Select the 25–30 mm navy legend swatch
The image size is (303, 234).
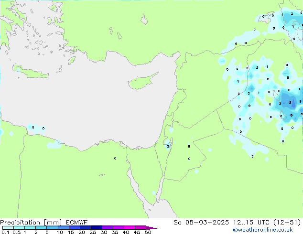[x=97, y=228]
